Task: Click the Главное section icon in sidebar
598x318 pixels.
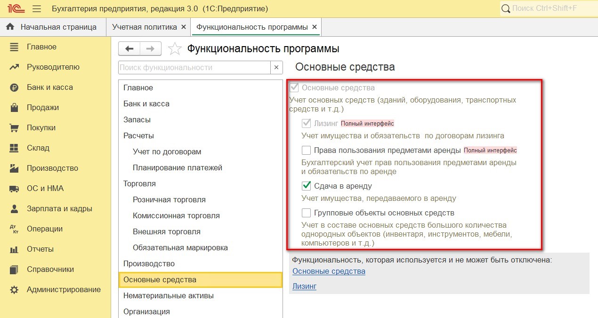Action: tap(14, 47)
